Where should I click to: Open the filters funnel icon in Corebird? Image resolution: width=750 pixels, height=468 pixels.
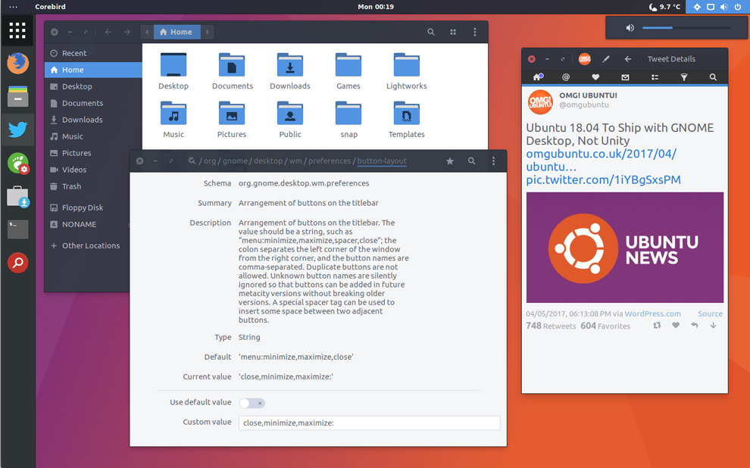[x=684, y=77]
